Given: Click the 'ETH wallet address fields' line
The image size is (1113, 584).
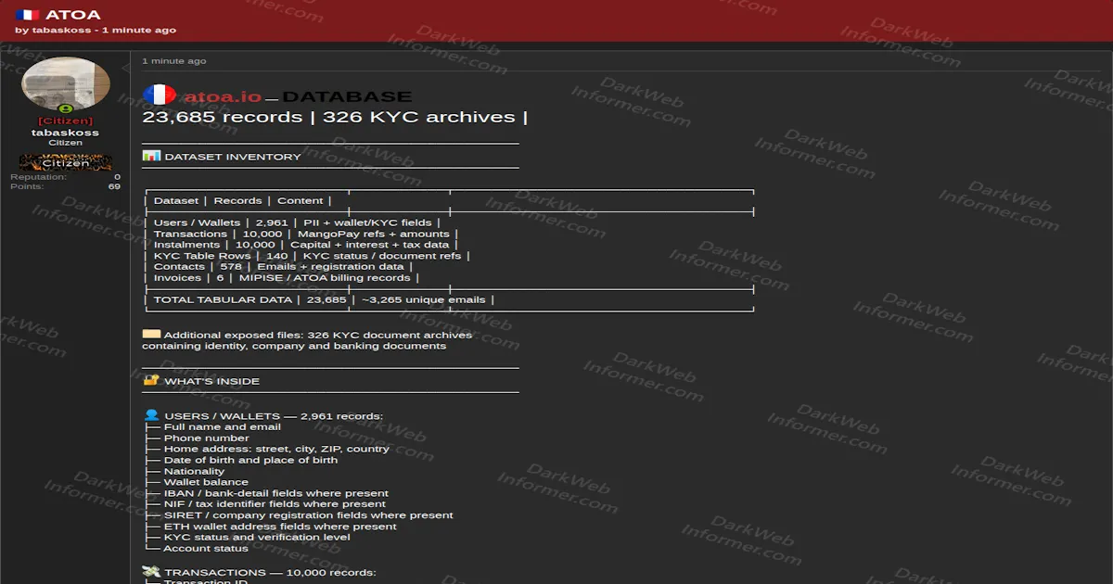Looking at the screenshot, I should point(280,526).
